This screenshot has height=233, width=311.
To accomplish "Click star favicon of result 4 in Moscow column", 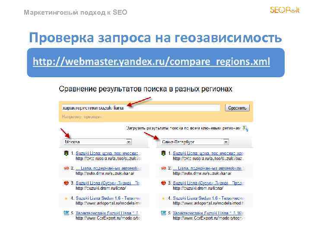I will click(66, 198).
